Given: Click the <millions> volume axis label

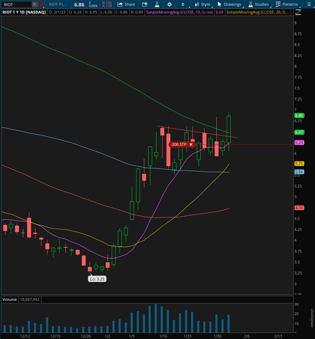Looking at the screenshot, I should coord(312,318).
